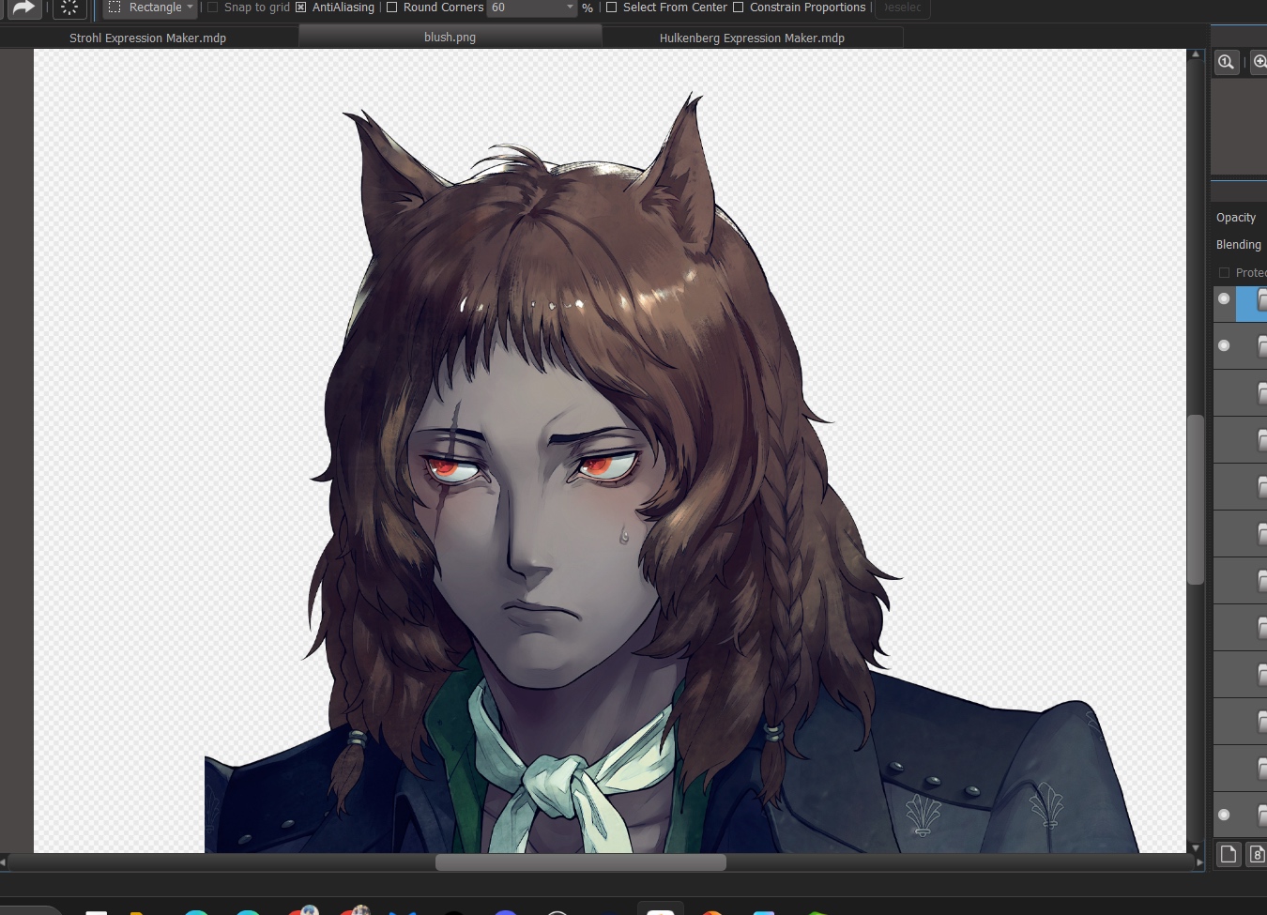Open the Rectangle selection shape dropdown
The height and width of the screenshot is (915, 1267).
[x=151, y=8]
